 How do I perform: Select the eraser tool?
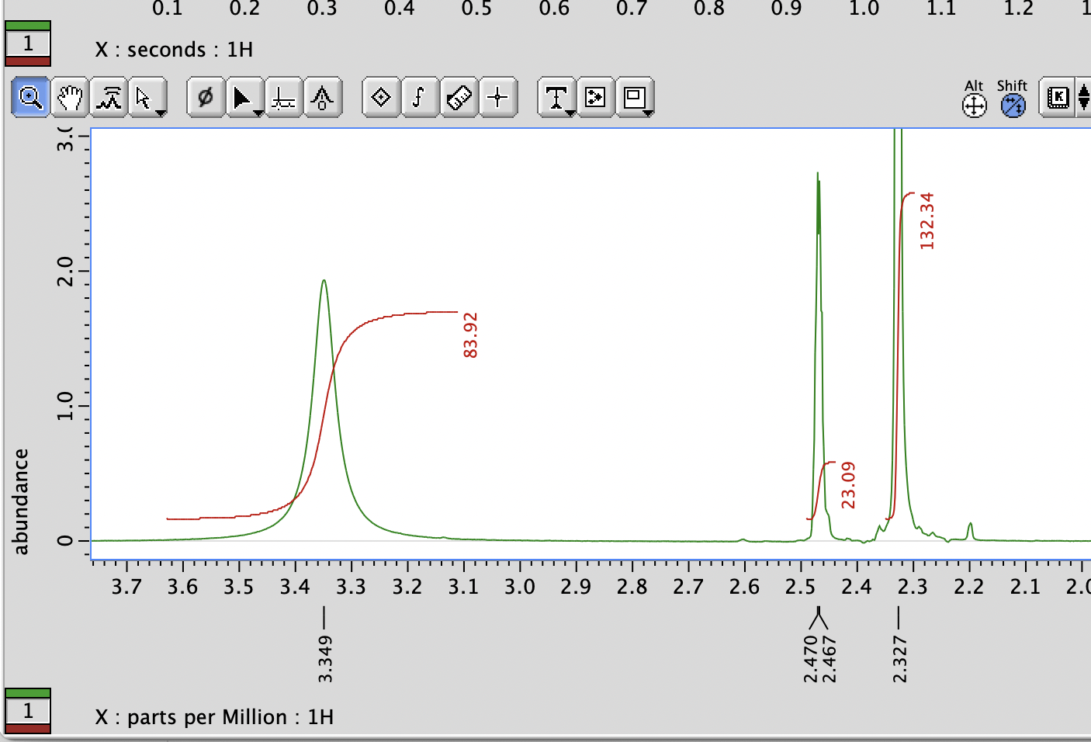[459, 98]
